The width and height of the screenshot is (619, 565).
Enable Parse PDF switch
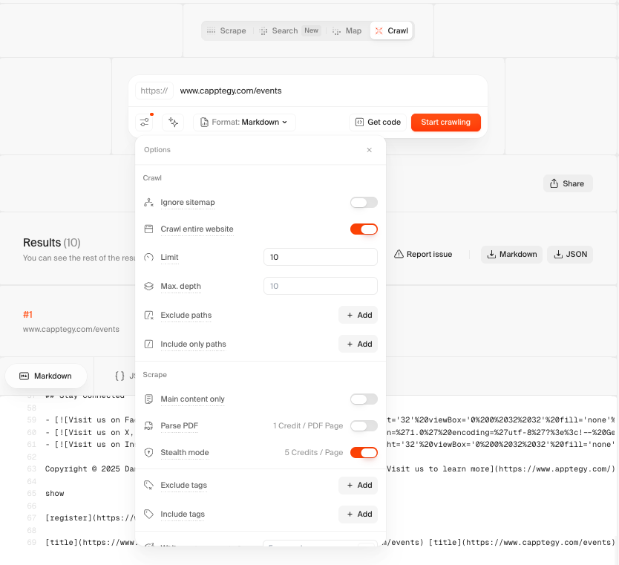(364, 426)
